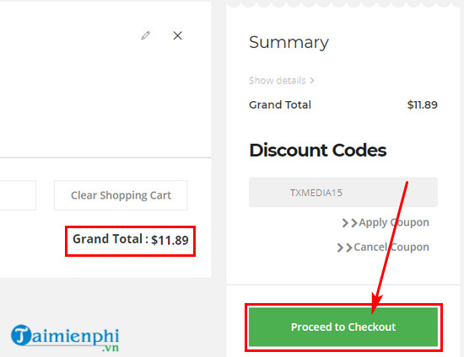Screen dimensions: 464x357
Task: Click the $11.89 amount in Summary panel
Action: (423, 104)
